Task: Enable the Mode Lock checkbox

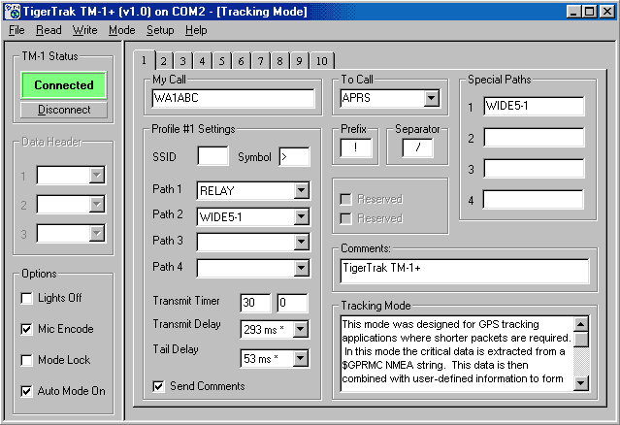Action: (26, 360)
